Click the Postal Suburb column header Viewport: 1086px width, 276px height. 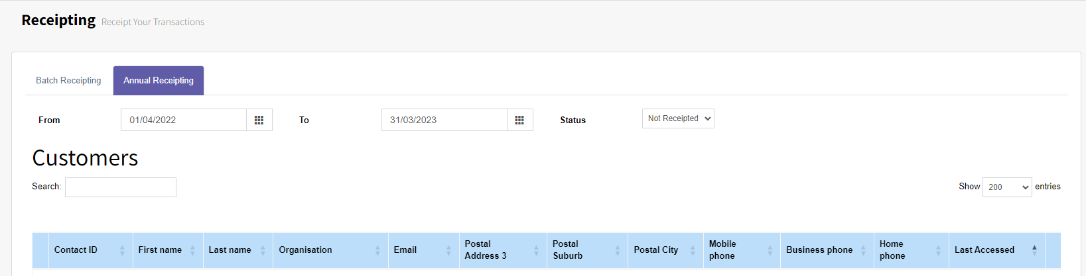coord(588,250)
